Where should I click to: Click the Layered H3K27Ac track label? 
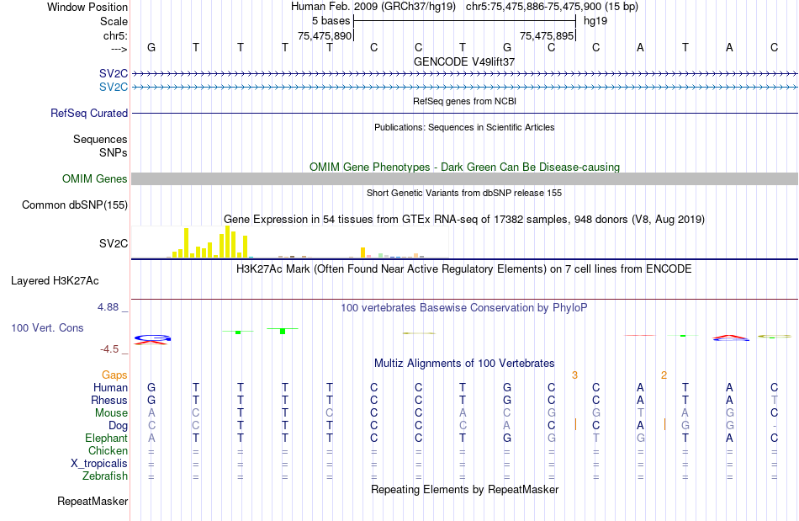(55, 281)
